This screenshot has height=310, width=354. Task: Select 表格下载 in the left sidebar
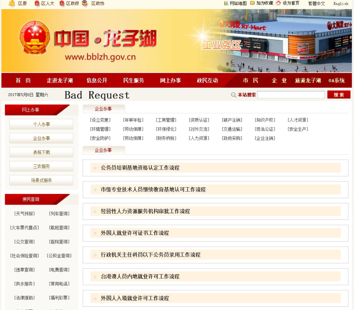coord(41,152)
